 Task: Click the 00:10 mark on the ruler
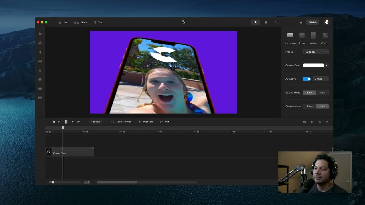coord(123,132)
